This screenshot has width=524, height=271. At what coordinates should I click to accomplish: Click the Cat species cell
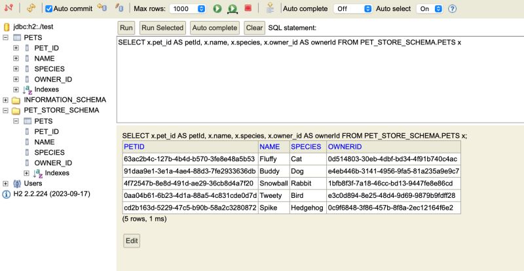pos(308,159)
